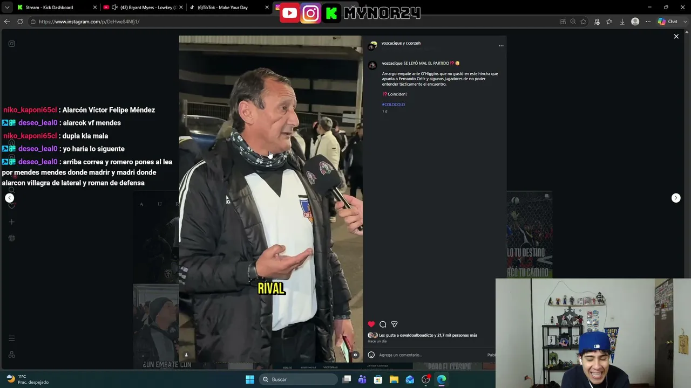Refresh the Instagram page
691x388 pixels.
click(20, 22)
